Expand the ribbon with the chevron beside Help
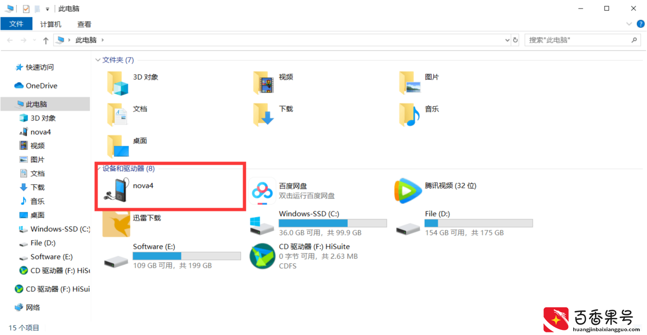Screen dimensions: 647x335 point(629,24)
